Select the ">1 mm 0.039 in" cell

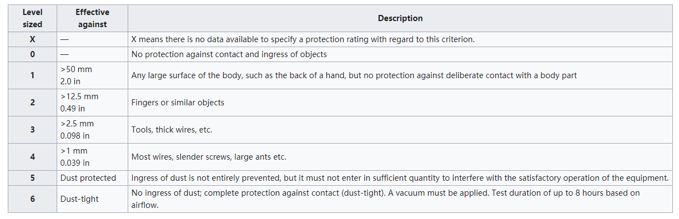[x=92, y=157]
